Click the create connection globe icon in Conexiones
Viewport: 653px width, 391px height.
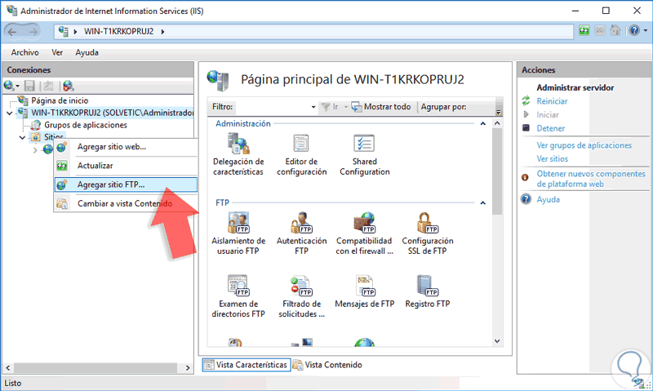pyautogui.click(x=9, y=86)
